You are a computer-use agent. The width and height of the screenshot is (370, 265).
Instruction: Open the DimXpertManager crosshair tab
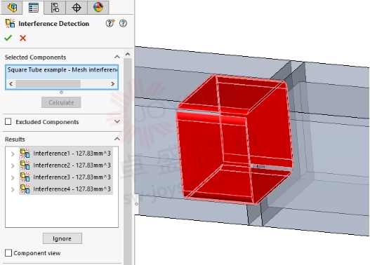coord(77,7)
